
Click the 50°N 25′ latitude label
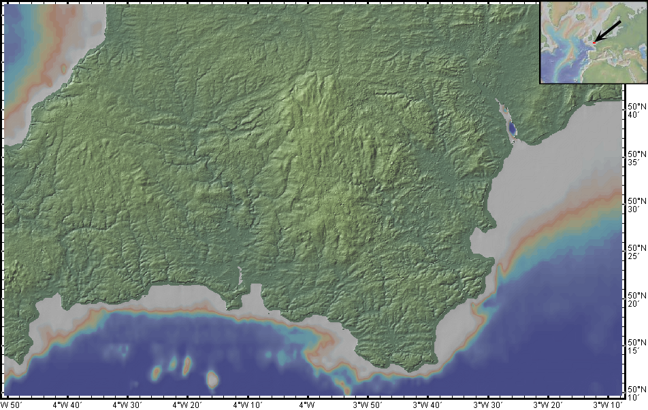click(x=636, y=252)
